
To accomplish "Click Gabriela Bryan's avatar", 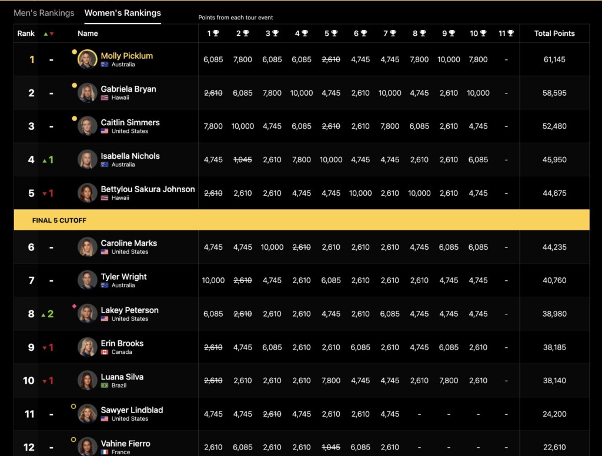I will point(87,93).
